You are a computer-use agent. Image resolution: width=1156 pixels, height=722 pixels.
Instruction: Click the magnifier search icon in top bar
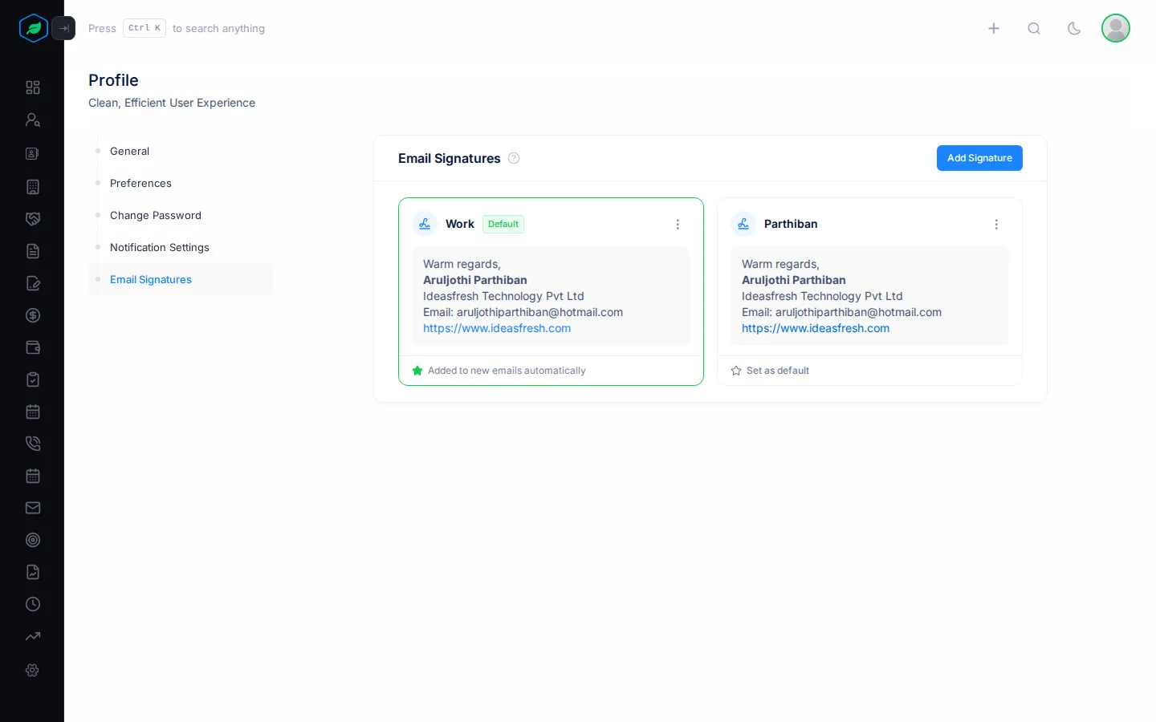coord(1034,28)
